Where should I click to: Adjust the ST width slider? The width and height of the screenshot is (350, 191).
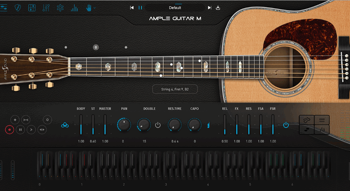pos(93,125)
